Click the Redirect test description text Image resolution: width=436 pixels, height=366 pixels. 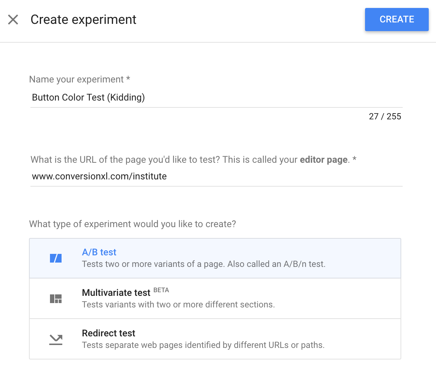pyautogui.click(x=203, y=345)
